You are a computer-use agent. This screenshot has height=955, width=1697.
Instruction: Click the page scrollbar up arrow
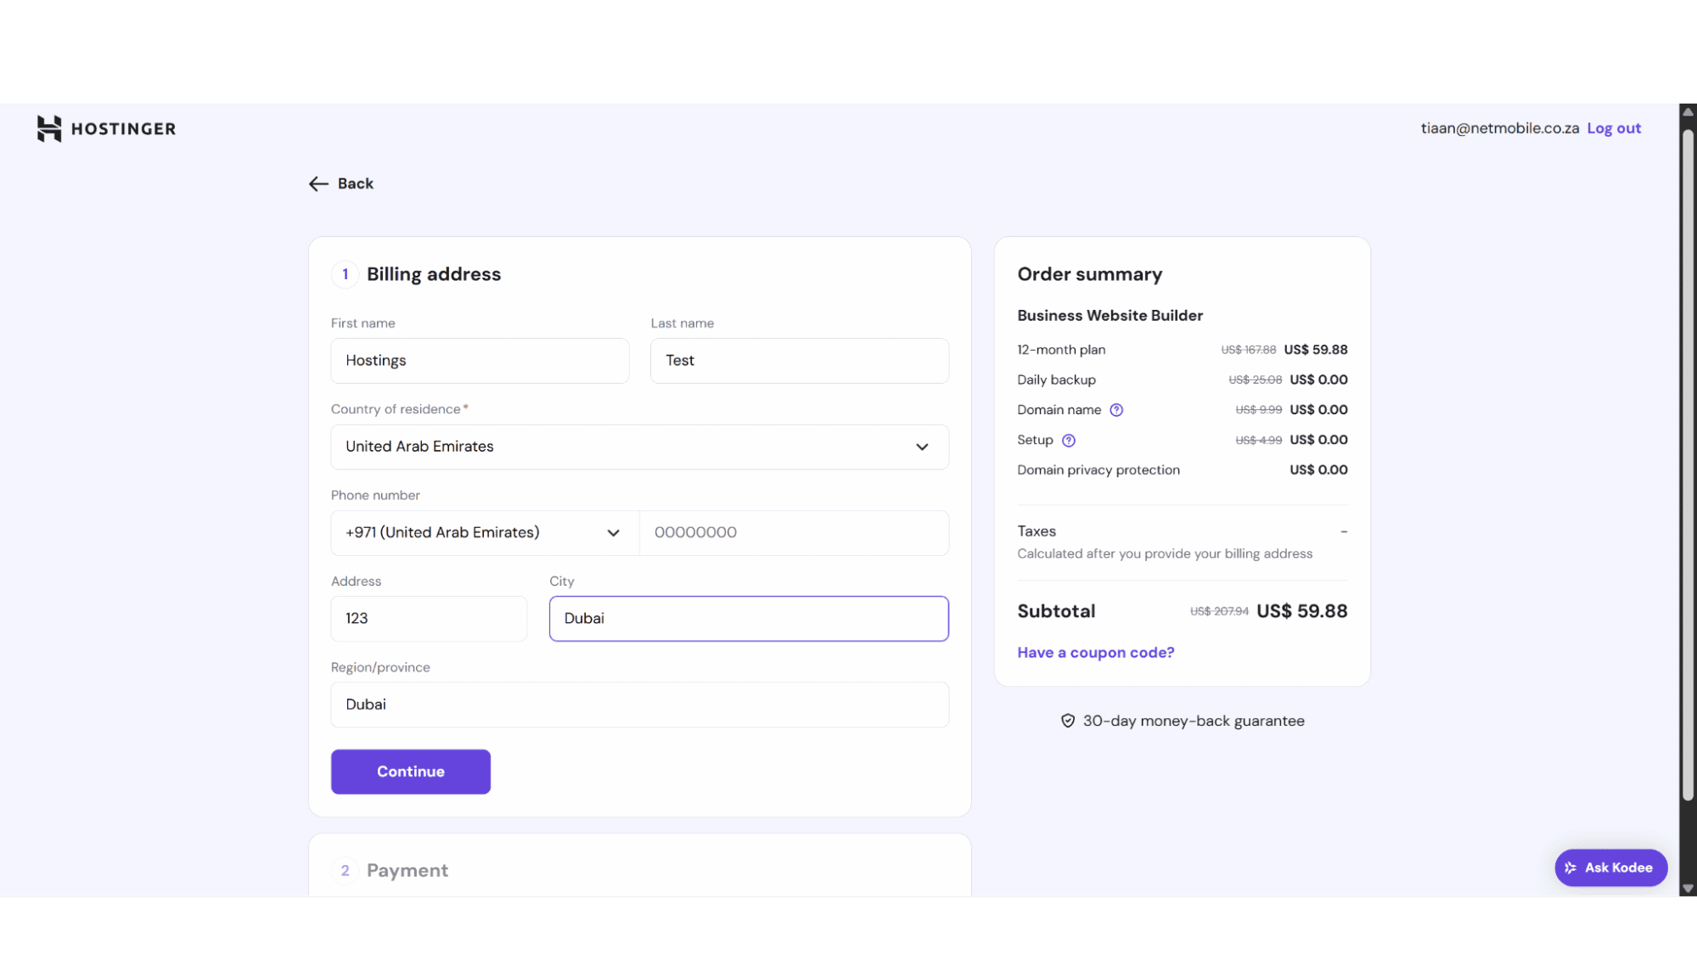1688,112
